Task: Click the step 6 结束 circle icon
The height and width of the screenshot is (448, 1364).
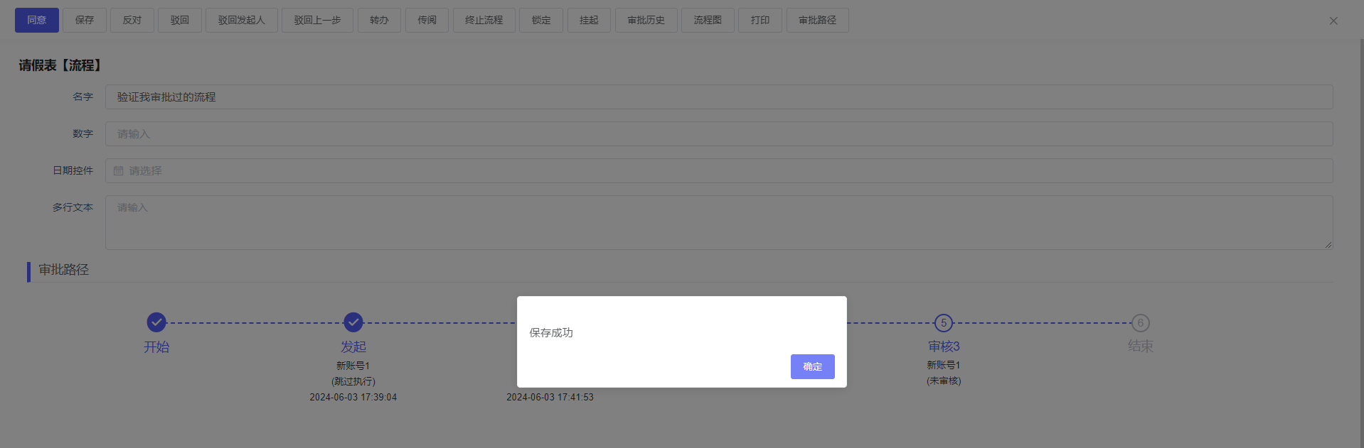Action: click(1140, 323)
